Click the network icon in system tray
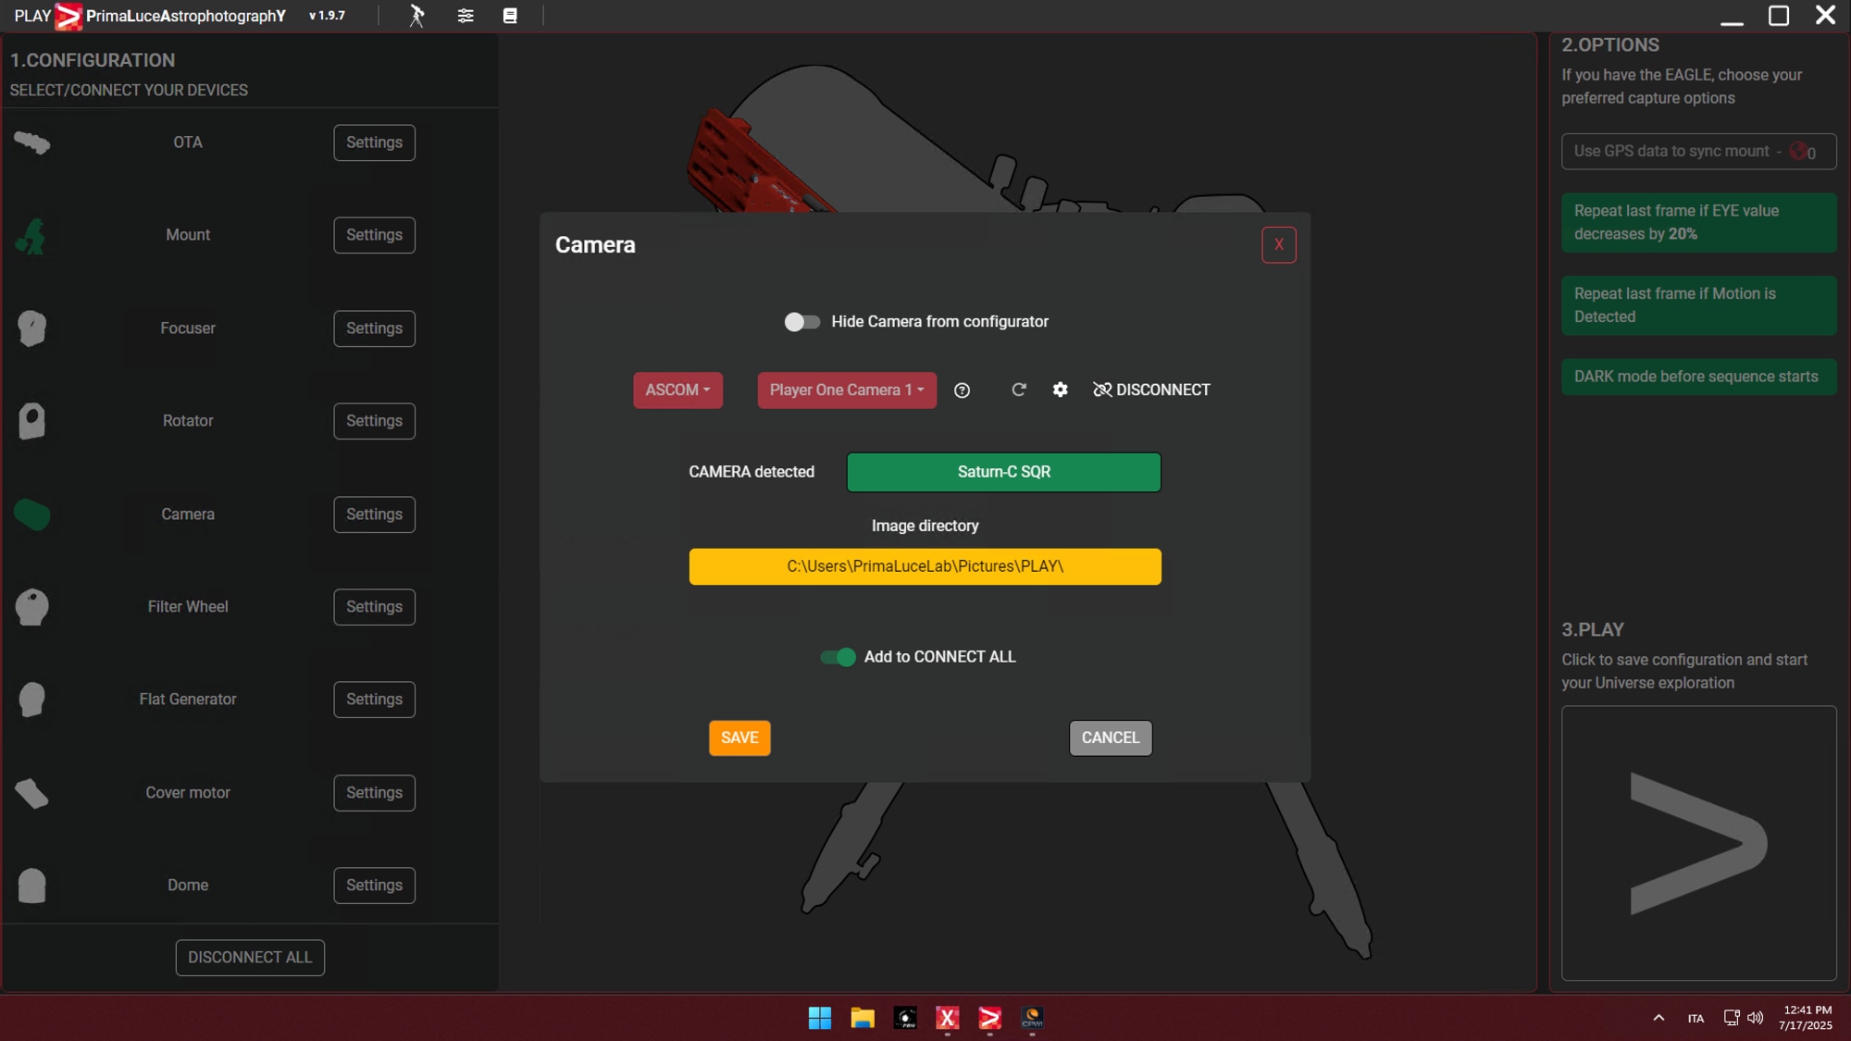 [1731, 1018]
